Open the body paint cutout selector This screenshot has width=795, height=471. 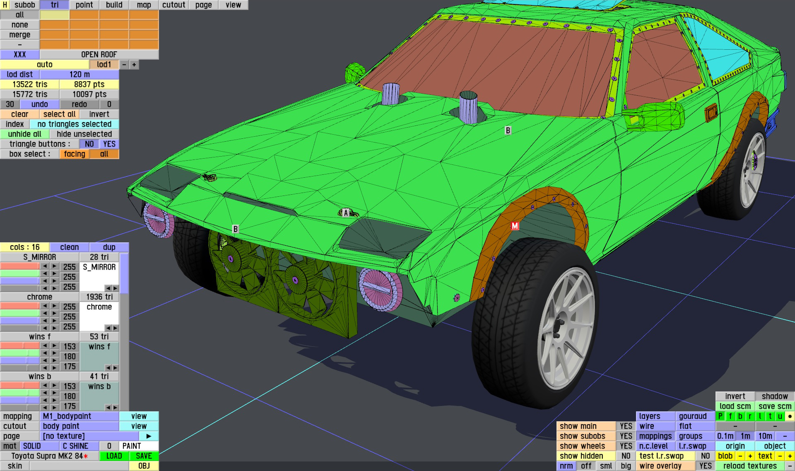click(x=79, y=426)
